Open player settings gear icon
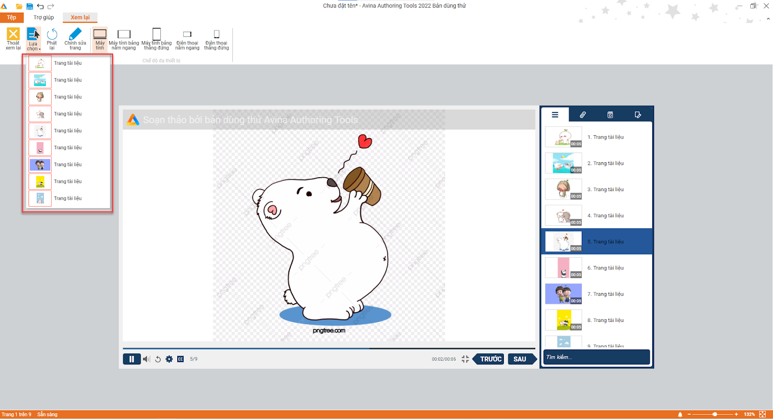Screen dimensions: 773x419 pyautogui.click(x=169, y=359)
